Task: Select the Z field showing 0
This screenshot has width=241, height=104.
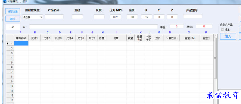Action: point(172,17)
